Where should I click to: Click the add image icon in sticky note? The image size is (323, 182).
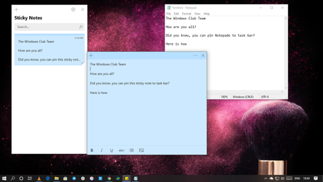click(x=141, y=150)
